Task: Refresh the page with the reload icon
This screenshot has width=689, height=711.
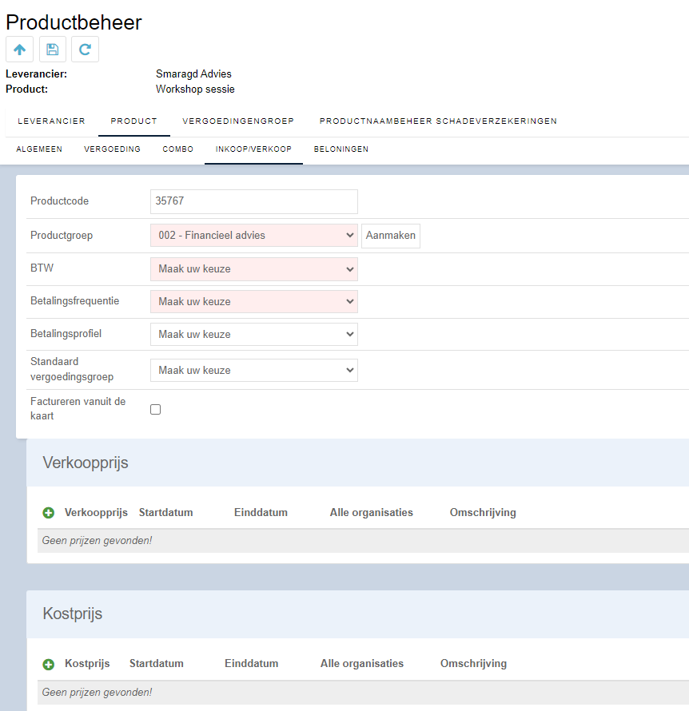Action: coord(85,49)
